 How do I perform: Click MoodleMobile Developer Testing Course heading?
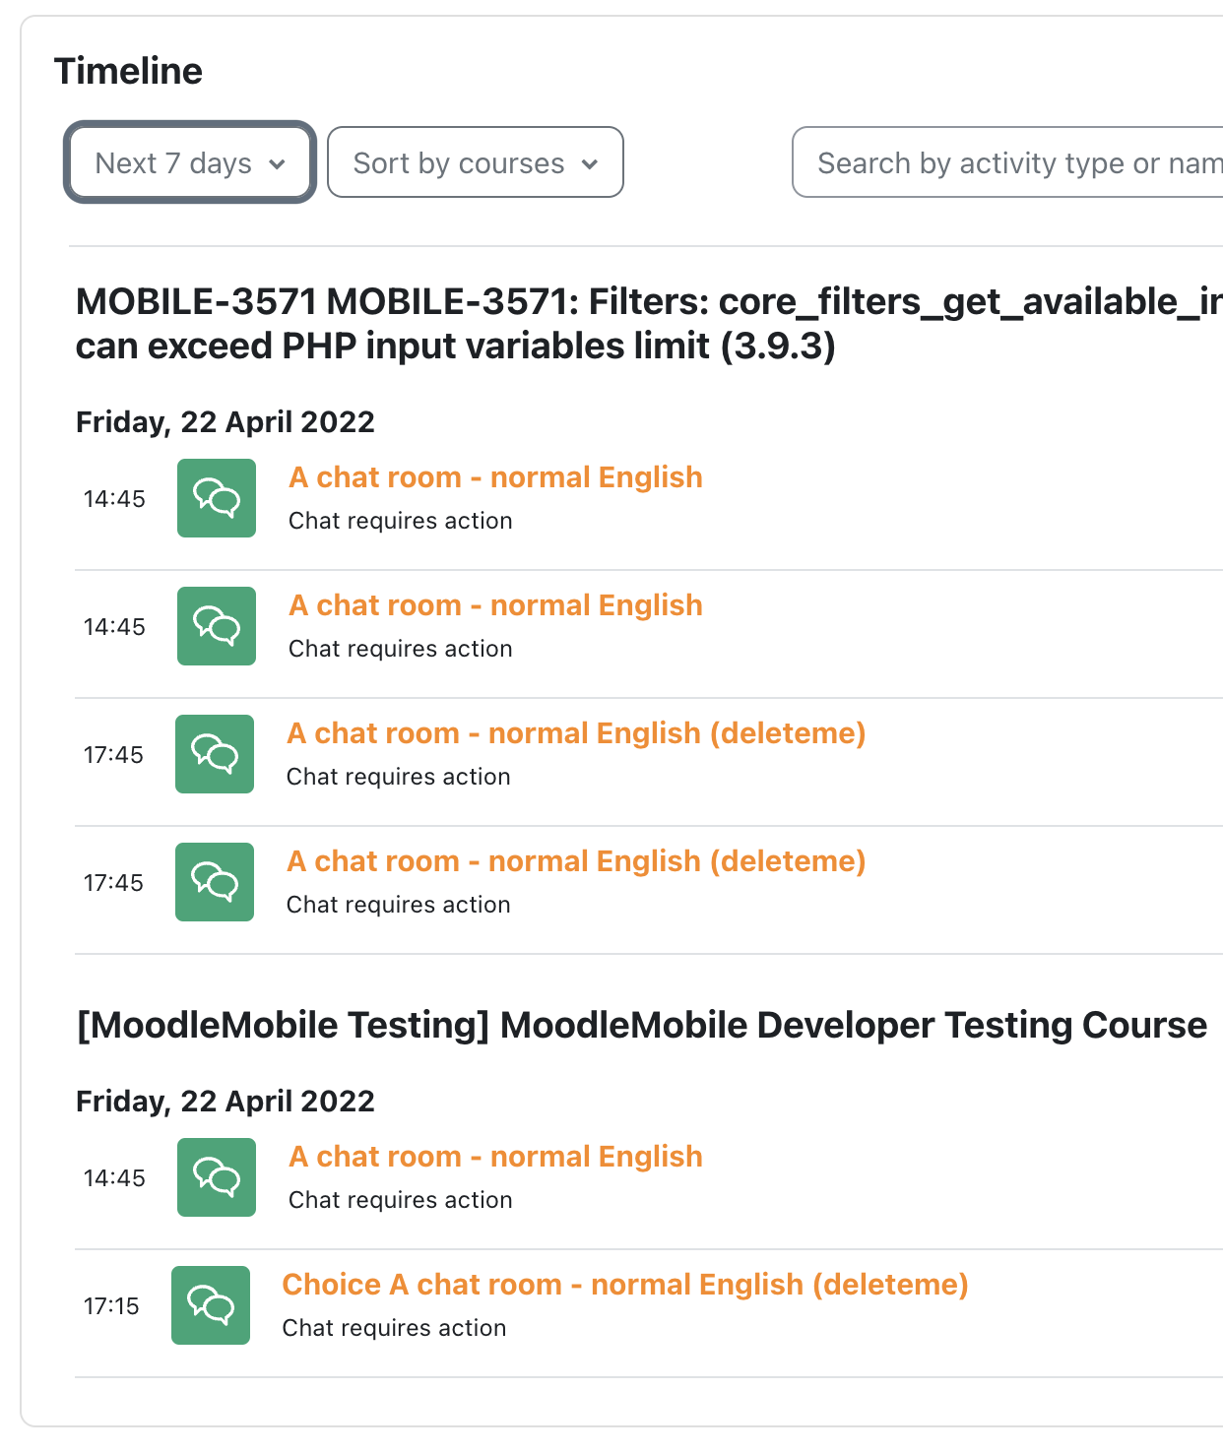[642, 1025]
